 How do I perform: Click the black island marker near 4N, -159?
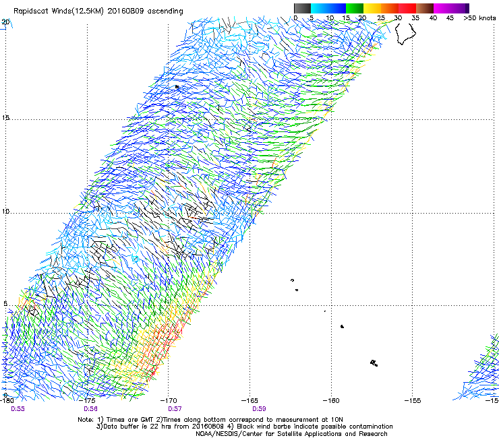coord(342,326)
